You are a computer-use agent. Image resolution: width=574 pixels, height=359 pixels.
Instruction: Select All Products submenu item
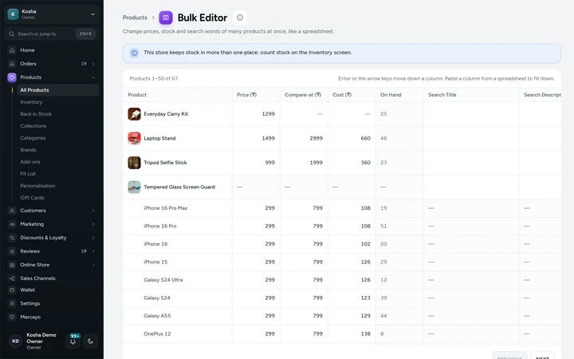pyautogui.click(x=58, y=90)
